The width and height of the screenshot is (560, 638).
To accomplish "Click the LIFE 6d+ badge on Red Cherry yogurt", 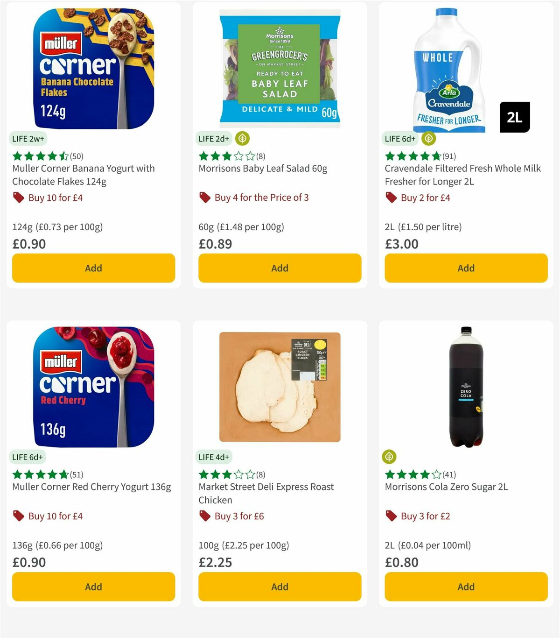I will point(28,457).
